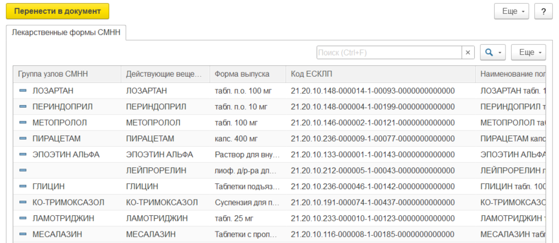Click into the Поиск (Ctrl+F) search field
Image resolution: width=559 pixels, height=243 pixels.
[389, 53]
